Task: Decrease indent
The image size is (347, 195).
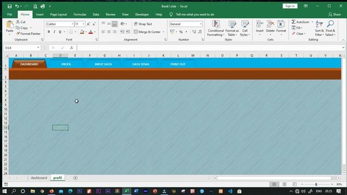Action: [x=122, y=32]
